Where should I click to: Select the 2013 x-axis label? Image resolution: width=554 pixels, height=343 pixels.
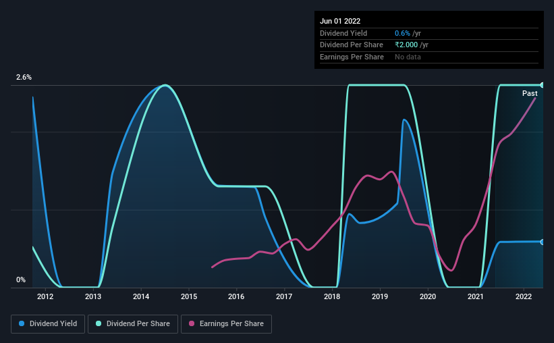click(93, 296)
